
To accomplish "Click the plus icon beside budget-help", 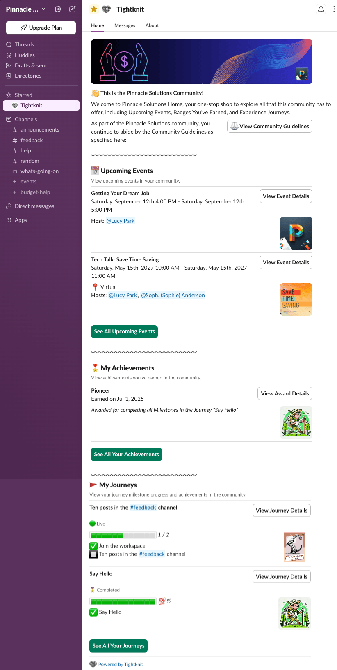I will tap(15, 192).
